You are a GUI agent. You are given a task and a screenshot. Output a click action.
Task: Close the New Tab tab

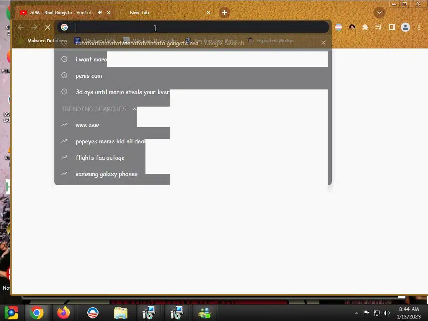tap(209, 13)
